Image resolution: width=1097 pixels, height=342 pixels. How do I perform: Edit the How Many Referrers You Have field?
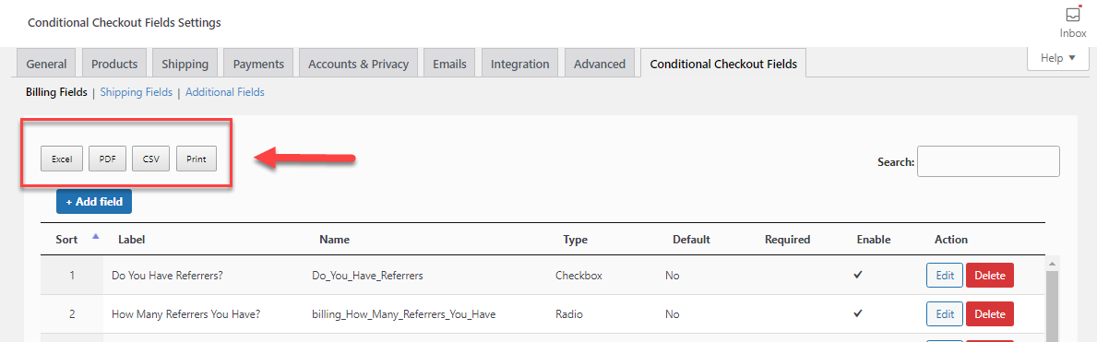pyautogui.click(x=945, y=314)
